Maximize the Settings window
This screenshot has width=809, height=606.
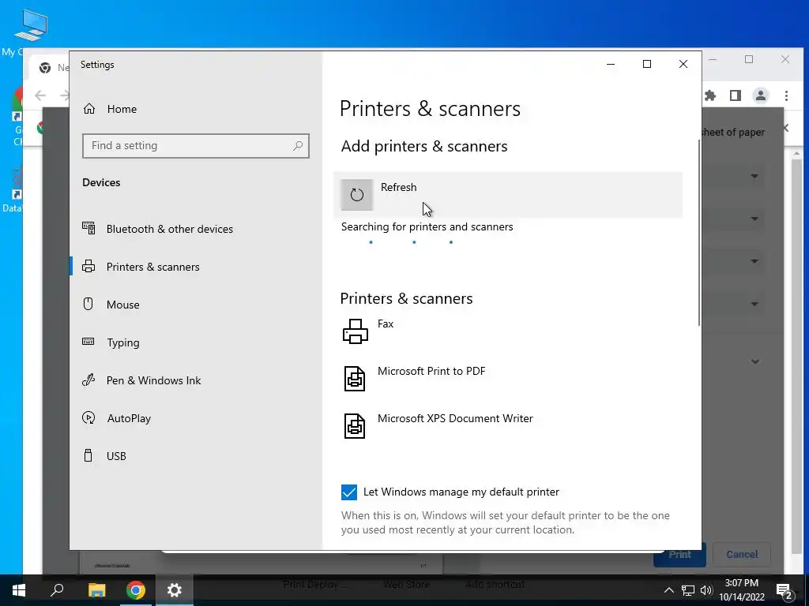[647, 64]
